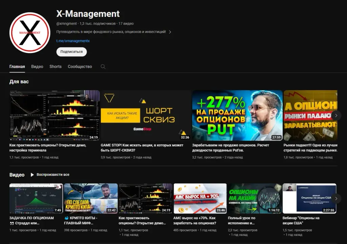Click the 'X-Management' channel name heading

point(88,14)
